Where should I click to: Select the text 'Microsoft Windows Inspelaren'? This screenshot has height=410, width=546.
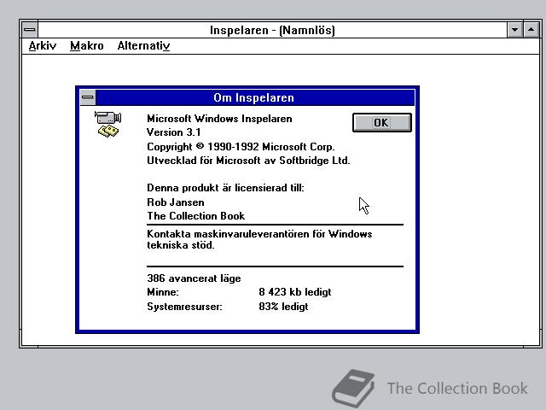[x=219, y=119]
